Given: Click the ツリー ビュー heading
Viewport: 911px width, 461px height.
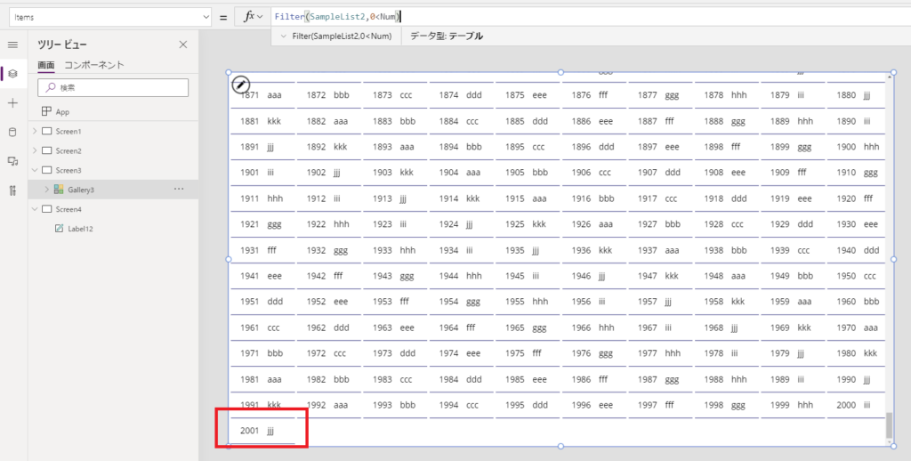Looking at the screenshot, I should pos(62,44).
